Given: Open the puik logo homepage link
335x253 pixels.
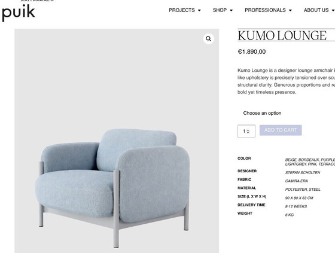Looking at the screenshot, I should pos(19,13).
